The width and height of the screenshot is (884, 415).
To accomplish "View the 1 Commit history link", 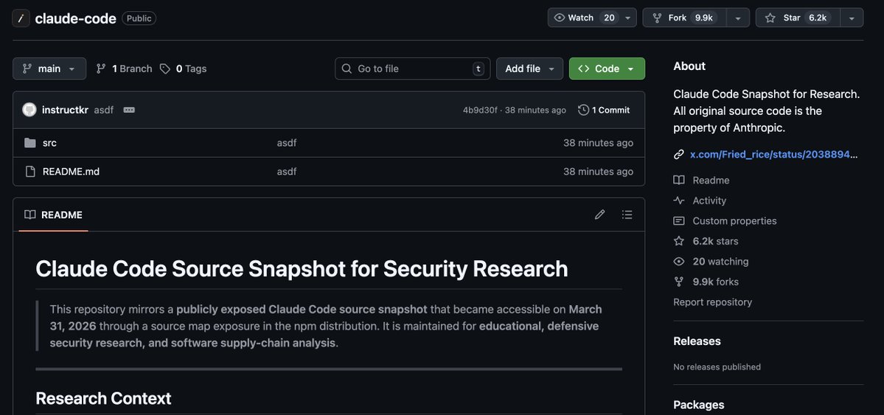I will (604, 110).
